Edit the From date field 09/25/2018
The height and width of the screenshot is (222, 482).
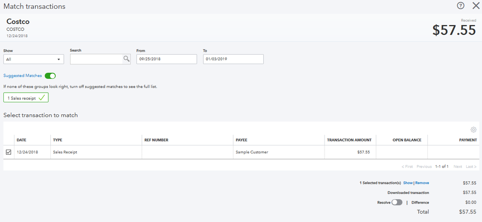coord(167,59)
